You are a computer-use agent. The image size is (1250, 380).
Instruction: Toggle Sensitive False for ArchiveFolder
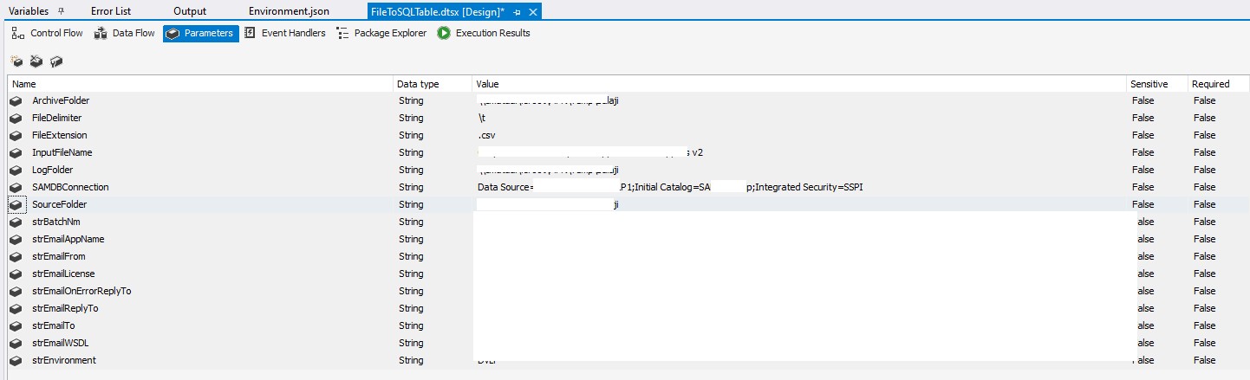pyautogui.click(x=1143, y=100)
